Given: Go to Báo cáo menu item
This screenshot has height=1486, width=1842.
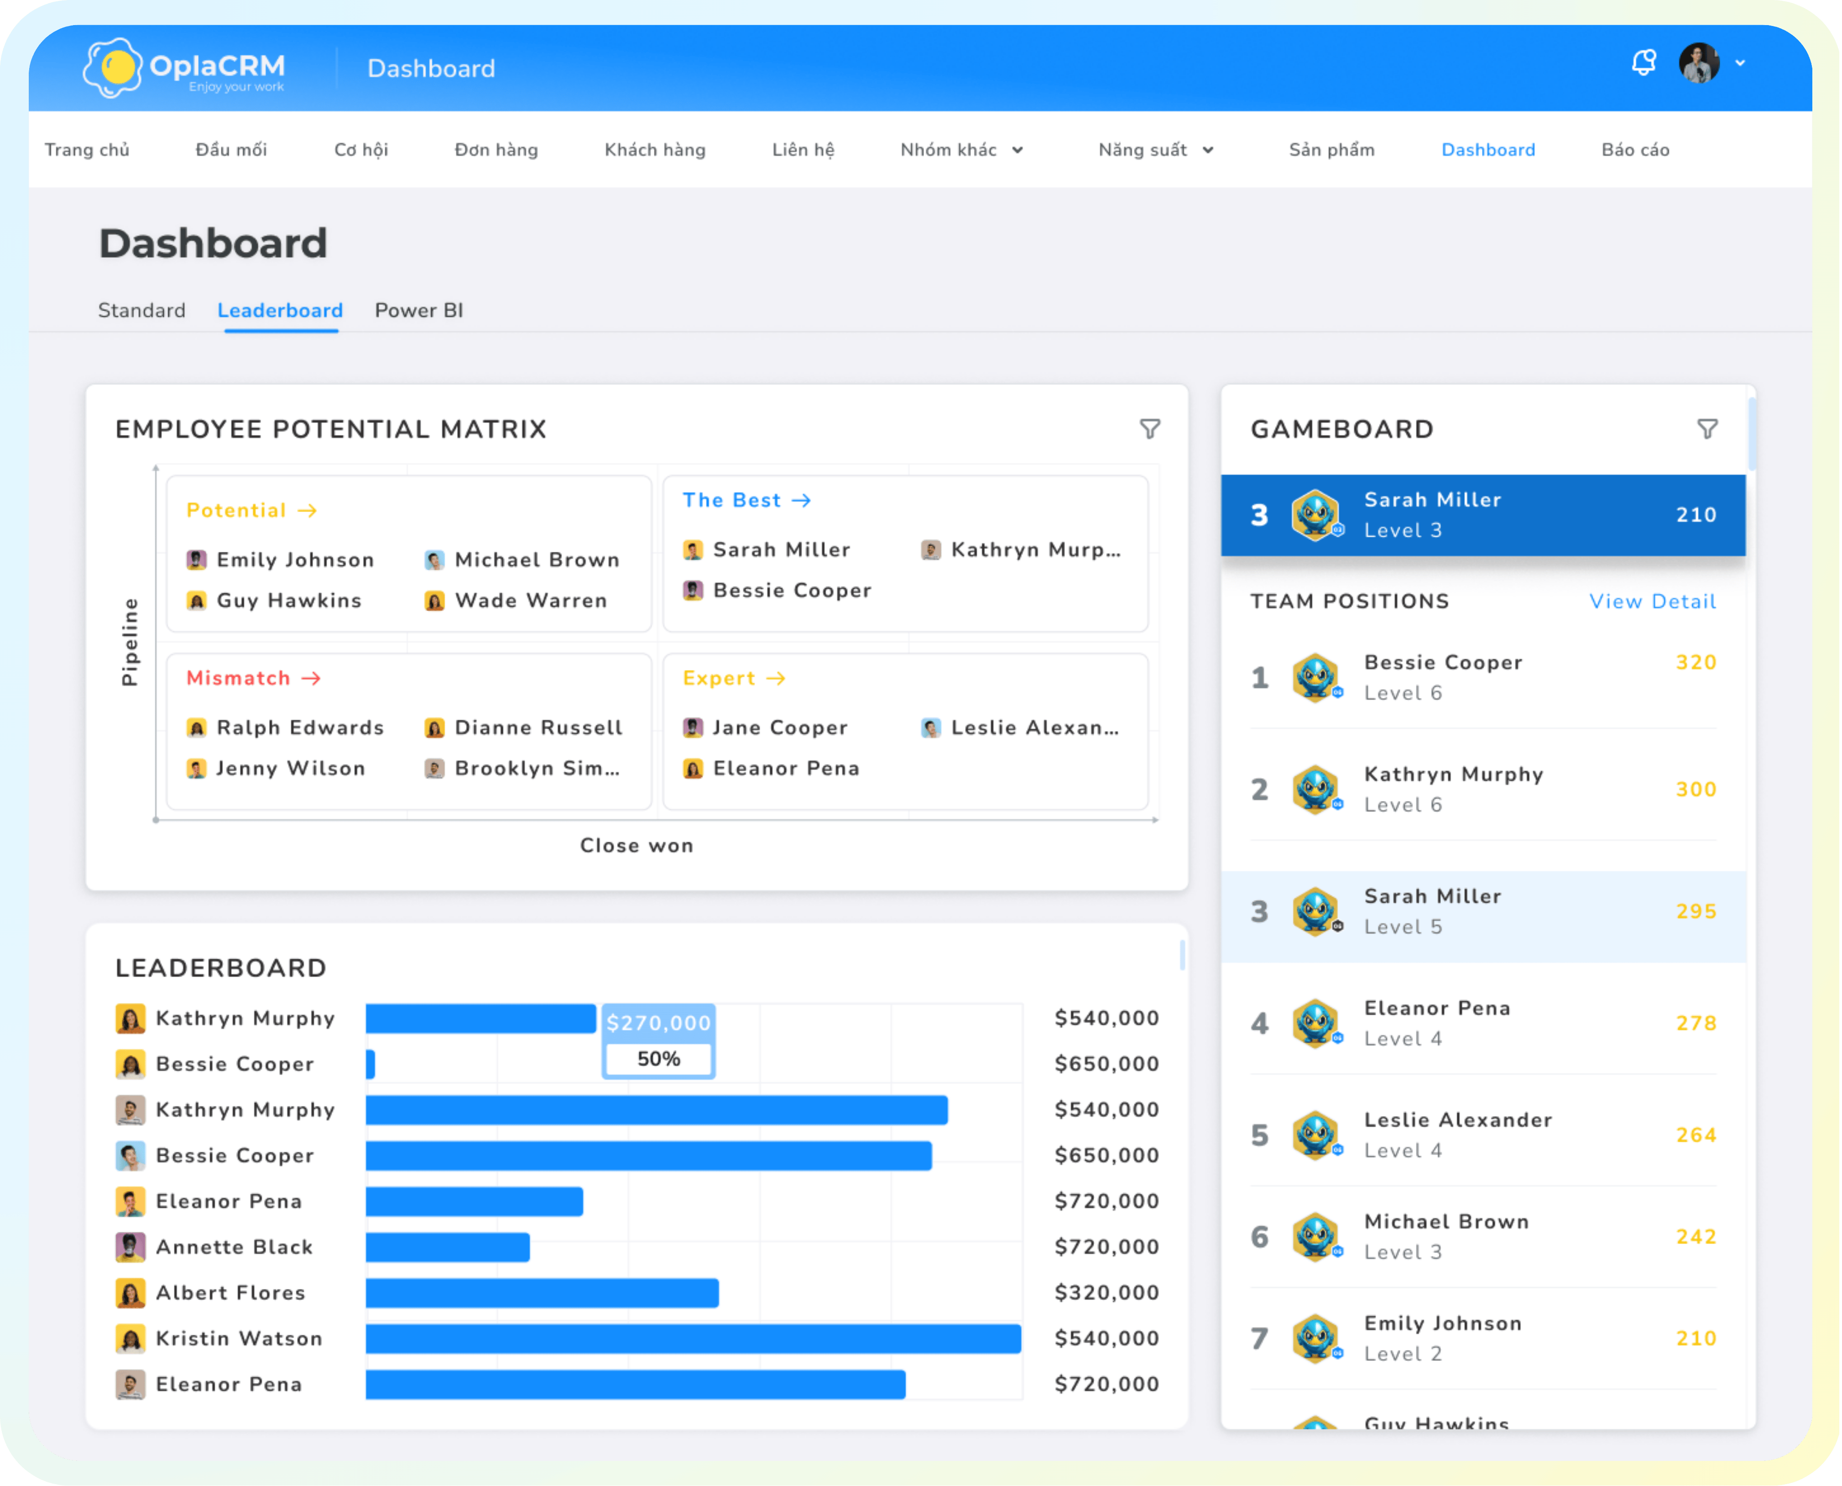Looking at the screenshot, I should pyautogui.click(x=1635, y=150).
